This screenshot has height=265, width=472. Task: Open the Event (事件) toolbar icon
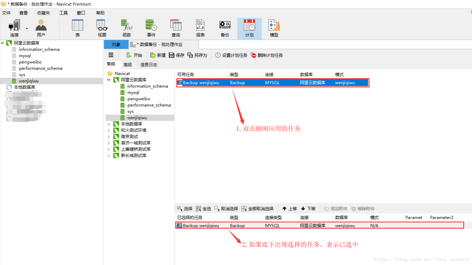151,28
